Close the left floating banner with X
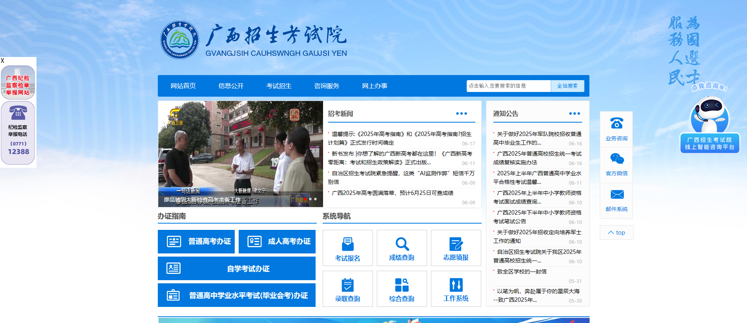Image resolution: width=747 pixels, height=323 pixels. (3, 61)
